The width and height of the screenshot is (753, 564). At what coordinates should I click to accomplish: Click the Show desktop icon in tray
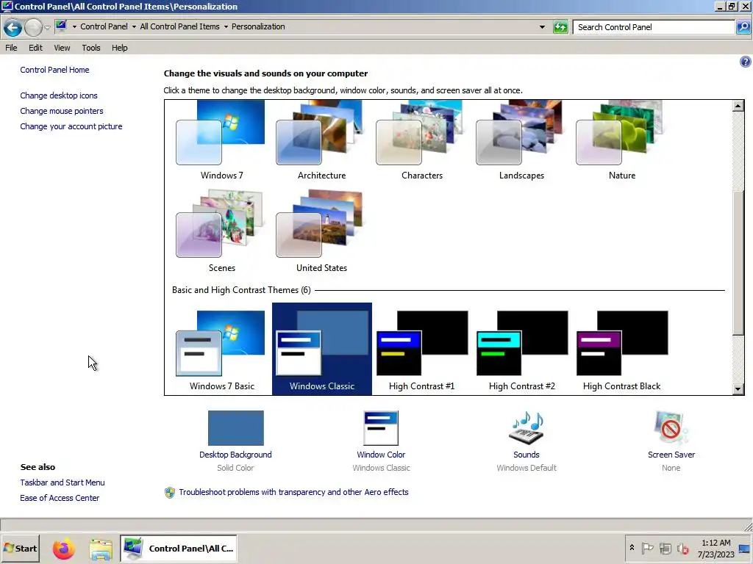pyautogui.click(x=745, y=548)
